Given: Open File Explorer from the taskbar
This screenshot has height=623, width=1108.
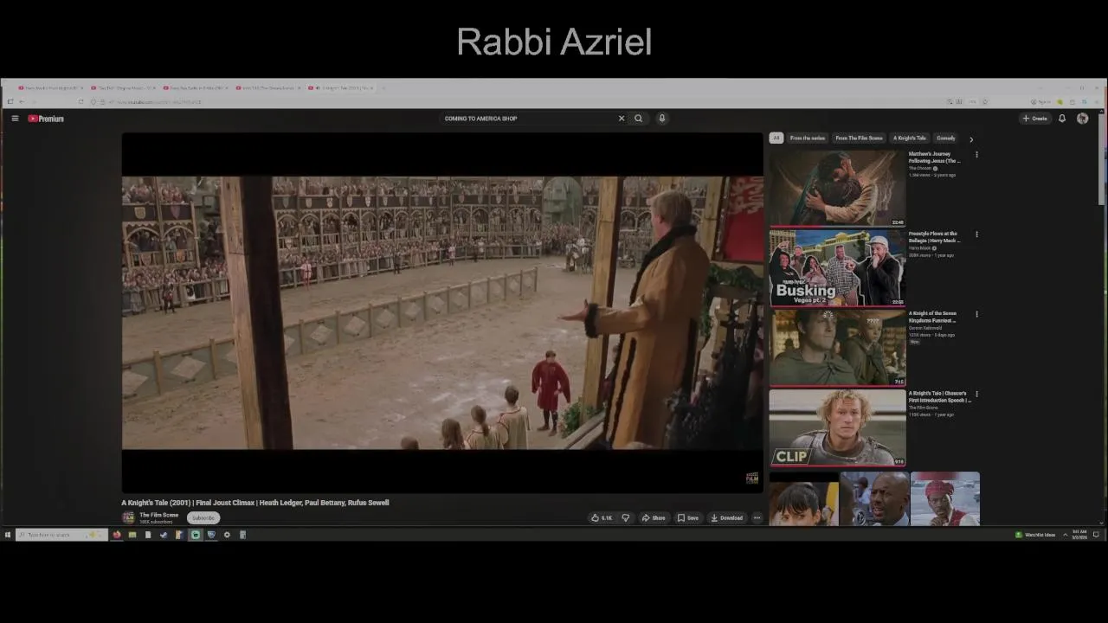Looking at the screenshot, I should pos(132,535).
